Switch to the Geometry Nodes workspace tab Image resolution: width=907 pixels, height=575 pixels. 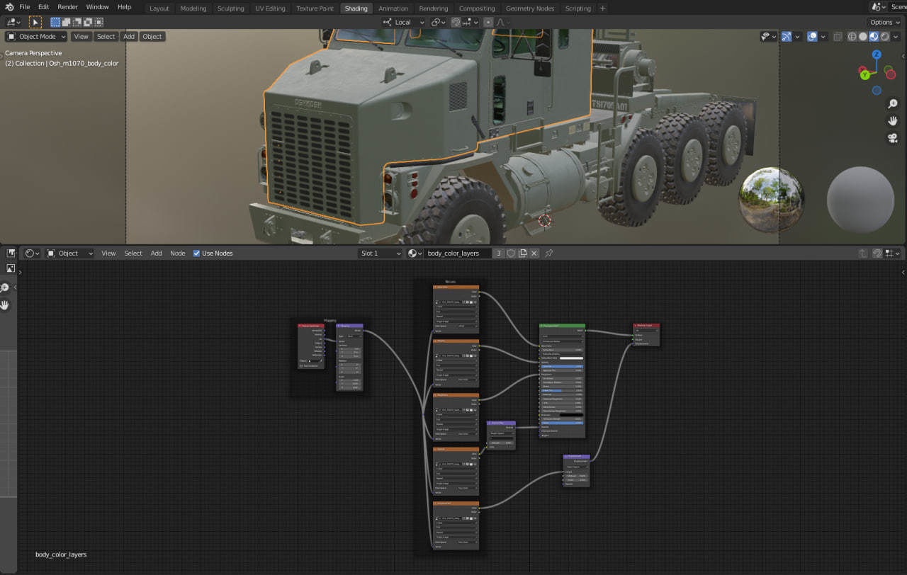click(530, 8)
